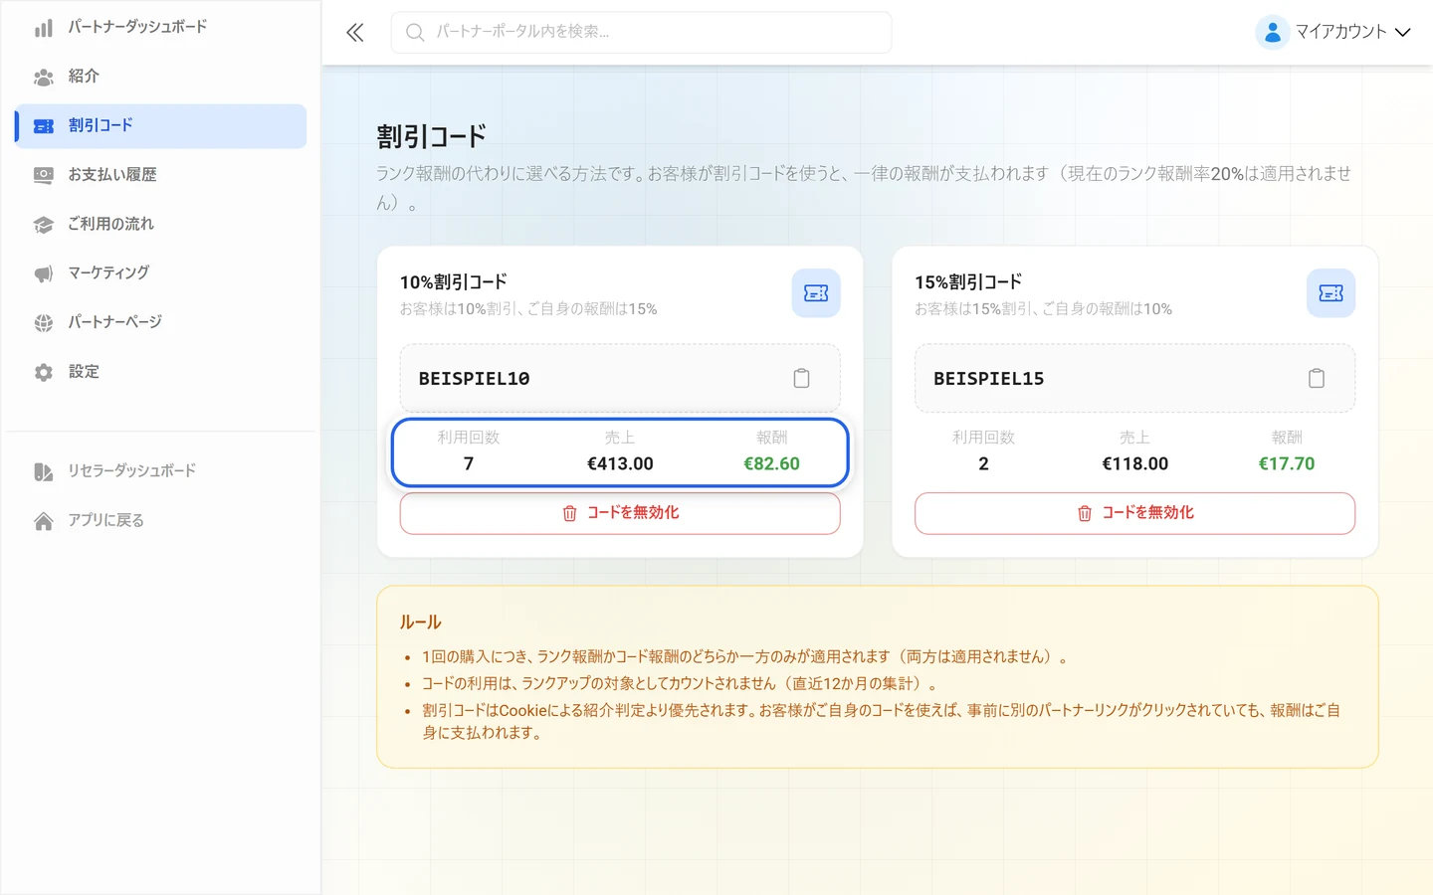Screen dimensions: 1433x895
Task: Click the 15%割引コード card title
Action: coord(967,282)
